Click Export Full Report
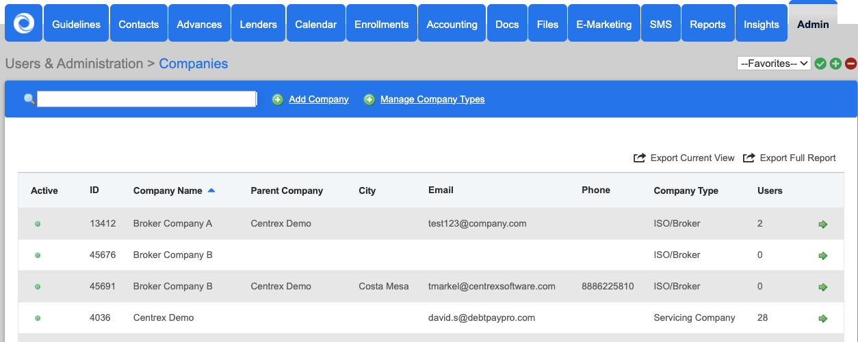The image size is (858, 342). click(x=798, y=158)
